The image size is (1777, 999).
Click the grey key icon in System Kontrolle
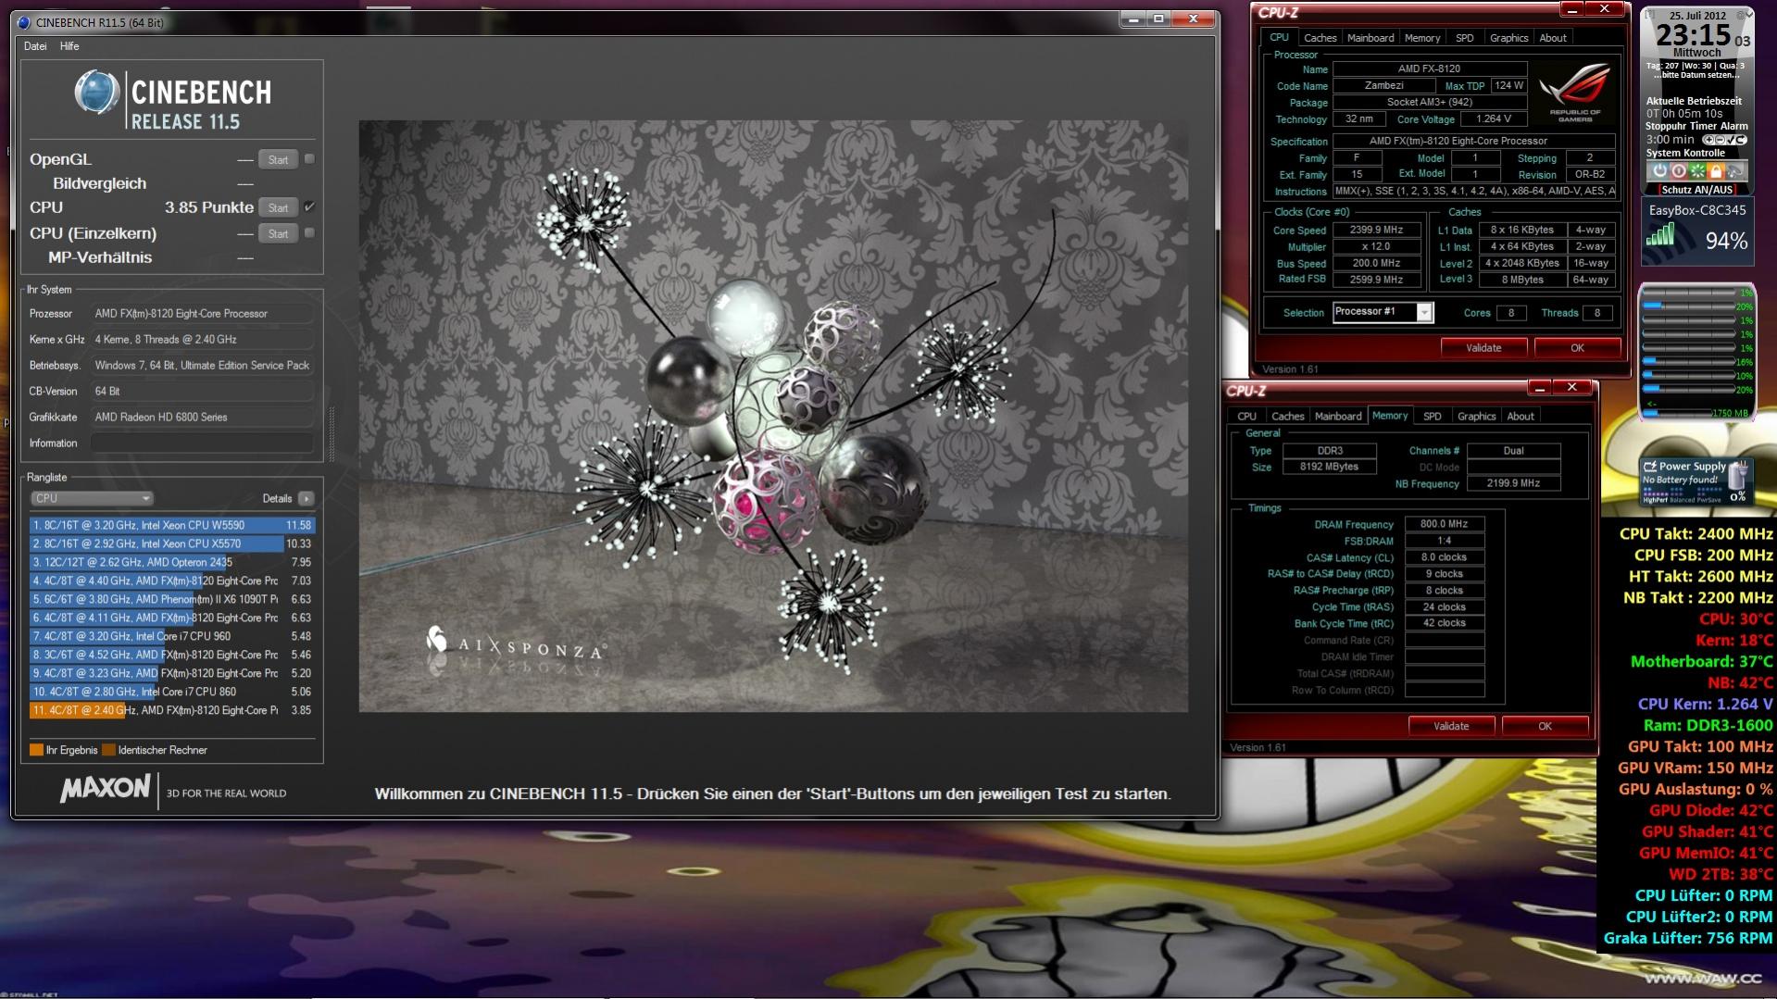pos(1734,171)
